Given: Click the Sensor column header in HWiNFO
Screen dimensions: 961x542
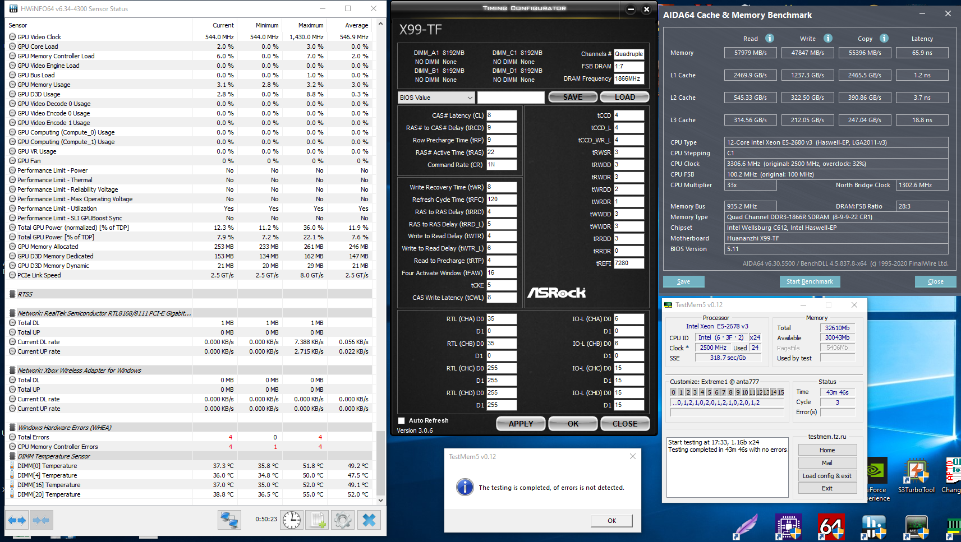Looking at the screenshot, I should tap(99, 25).
